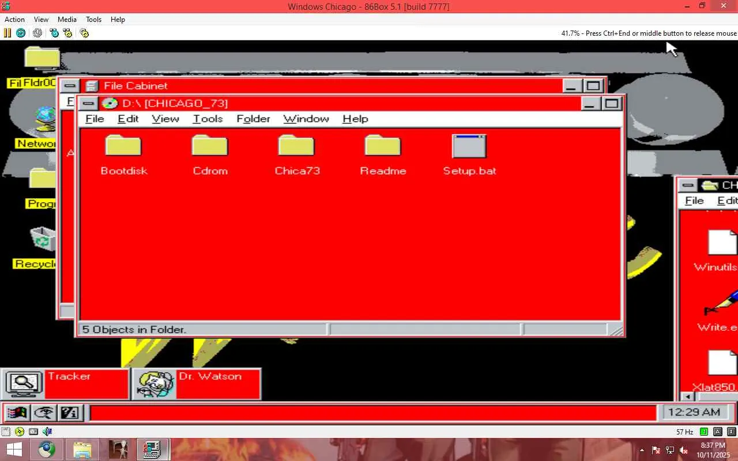Click the File Cabinet window title bar
The width and height of the screenshot is (738, 461).
(x=321, y=86)
